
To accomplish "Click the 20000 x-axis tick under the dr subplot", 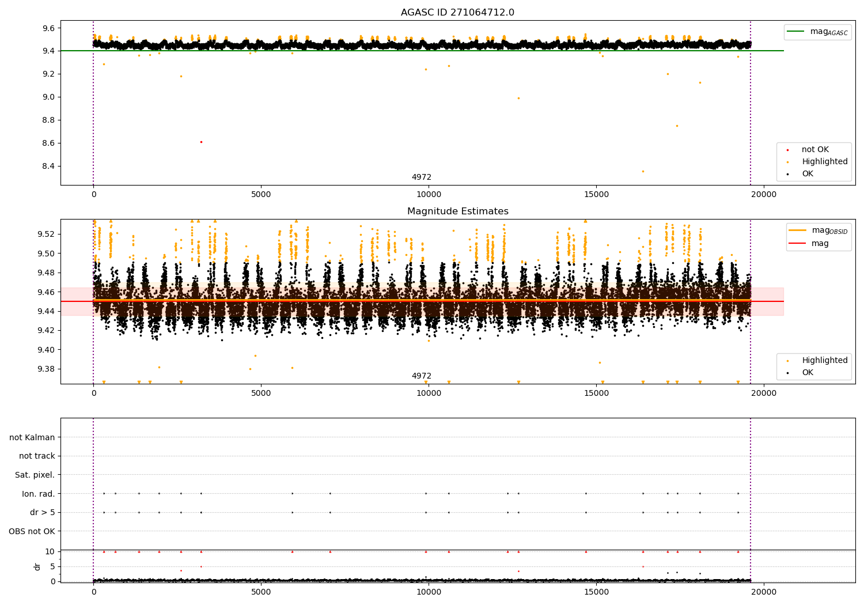I will coord(764,592).
